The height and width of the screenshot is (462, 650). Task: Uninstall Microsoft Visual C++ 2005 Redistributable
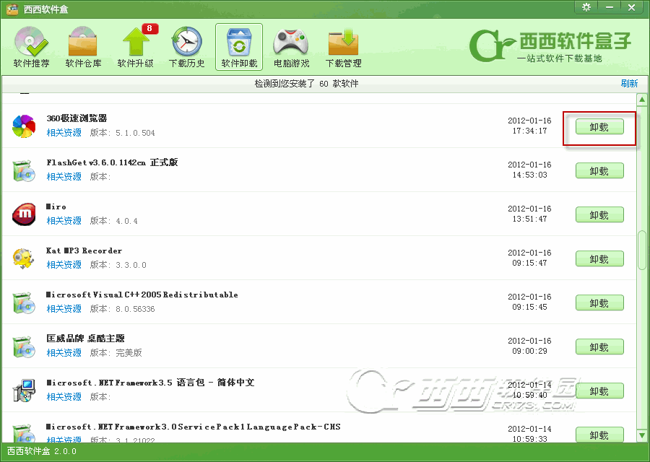pos(599,303)
